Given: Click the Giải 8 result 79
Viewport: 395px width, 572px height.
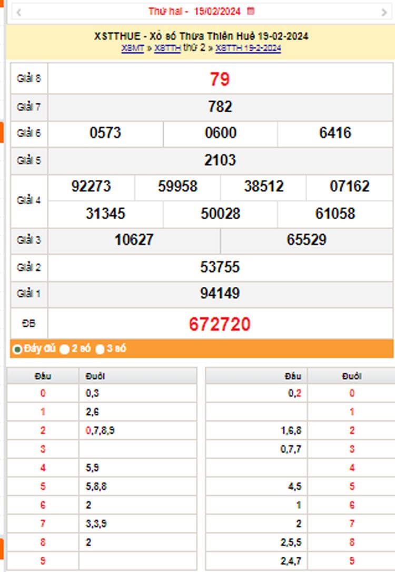Looking at the screenshot, I should [220, 79].
